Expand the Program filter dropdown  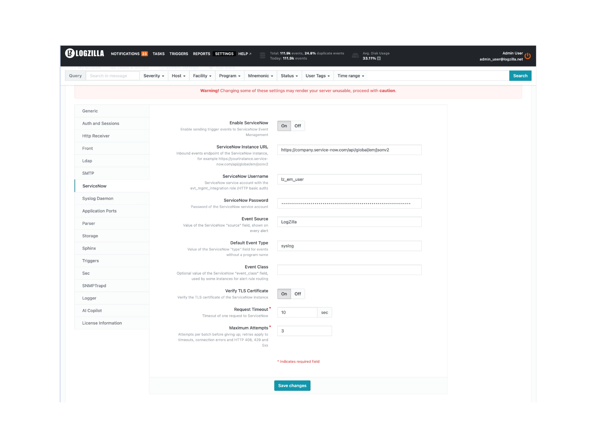(230, 76)
